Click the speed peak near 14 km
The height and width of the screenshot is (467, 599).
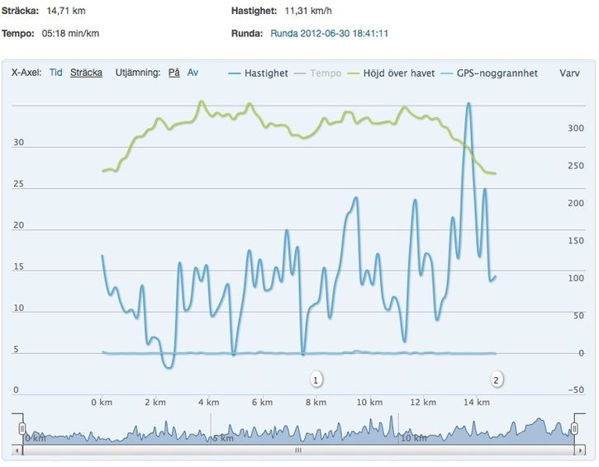pyautogui.click(x=469, y=104)
